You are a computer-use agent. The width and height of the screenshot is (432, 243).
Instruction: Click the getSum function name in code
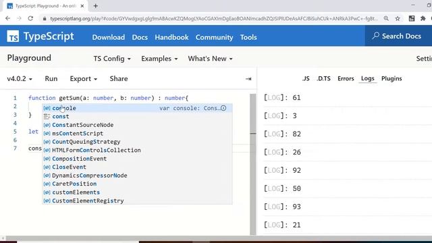coord(69,98)
